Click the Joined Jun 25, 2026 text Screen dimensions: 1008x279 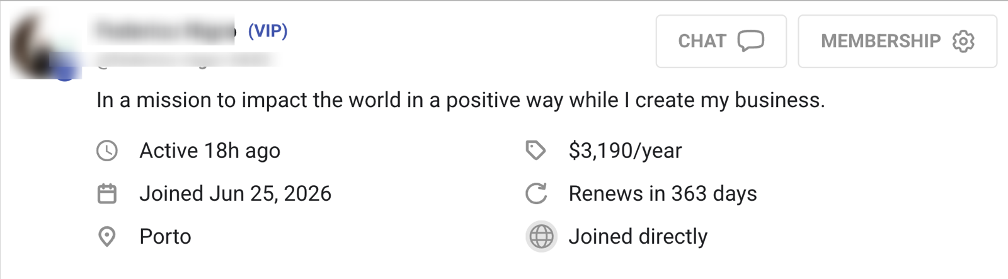[x=236, y=194]
